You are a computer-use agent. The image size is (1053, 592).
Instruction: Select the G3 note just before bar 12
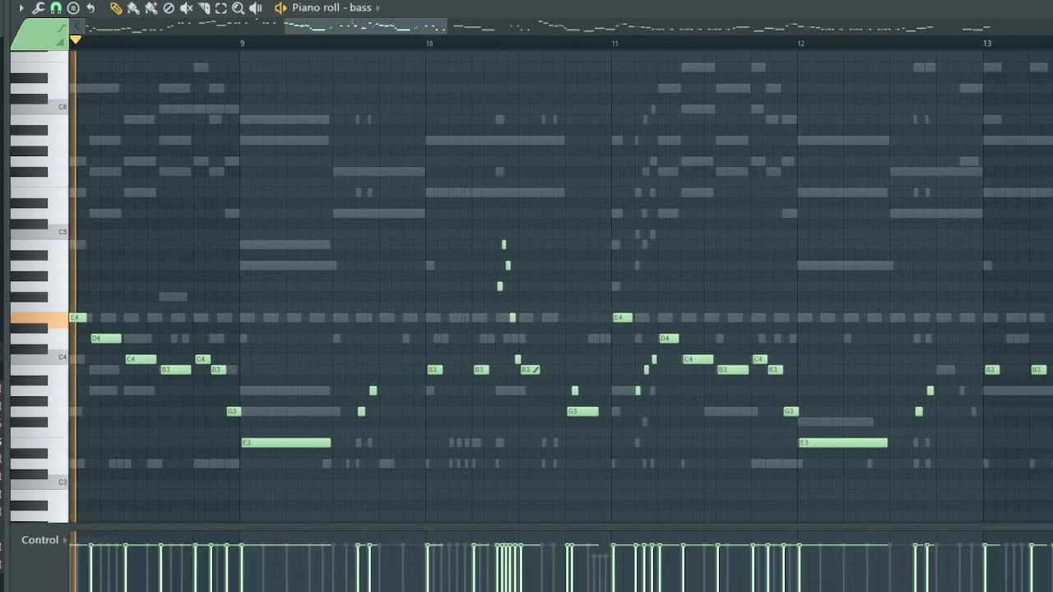pos(791,411)
